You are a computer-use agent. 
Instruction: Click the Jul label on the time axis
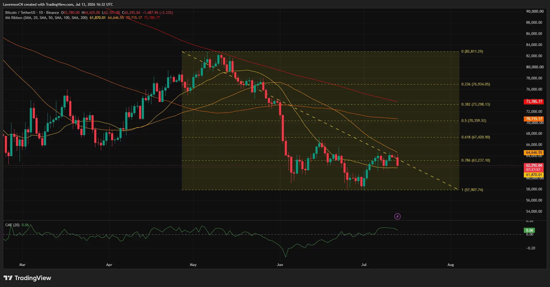[x=364, y=265]
